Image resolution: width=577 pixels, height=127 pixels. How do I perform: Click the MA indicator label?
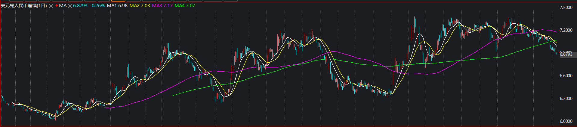pyautogui.click(x=63, y=6)
